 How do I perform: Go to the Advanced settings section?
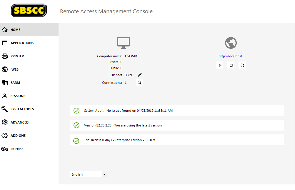pyautogui.click(x=19, y=122)
